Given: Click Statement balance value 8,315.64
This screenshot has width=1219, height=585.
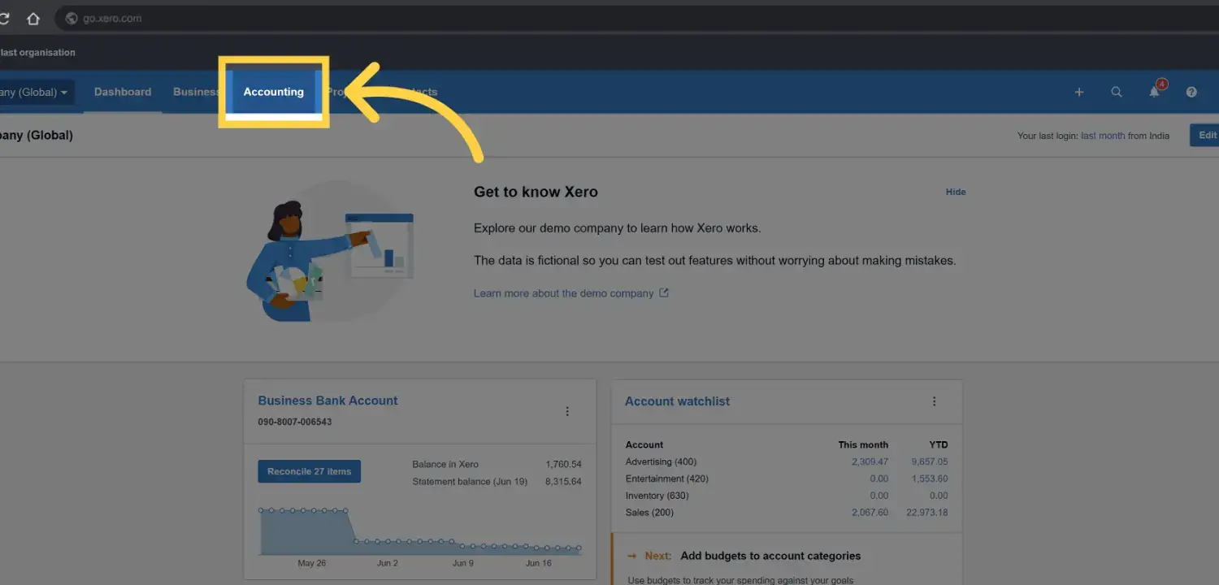Looking at the screenshot, I should 563,482.
